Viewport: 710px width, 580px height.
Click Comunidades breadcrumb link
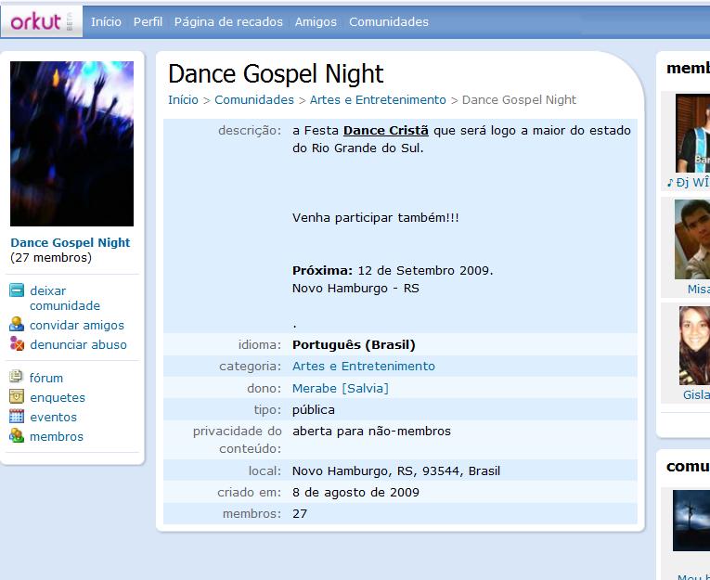(254, 100)
